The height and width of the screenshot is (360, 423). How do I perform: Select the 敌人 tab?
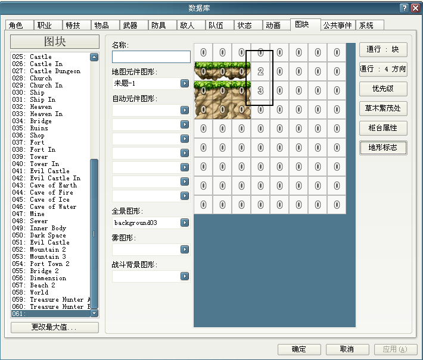[191, 26]
